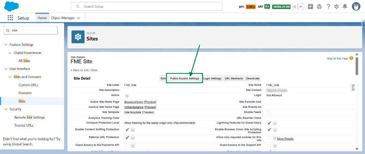
Task: Toggle Referrer URL Protection checkmark
Action: 127,137
